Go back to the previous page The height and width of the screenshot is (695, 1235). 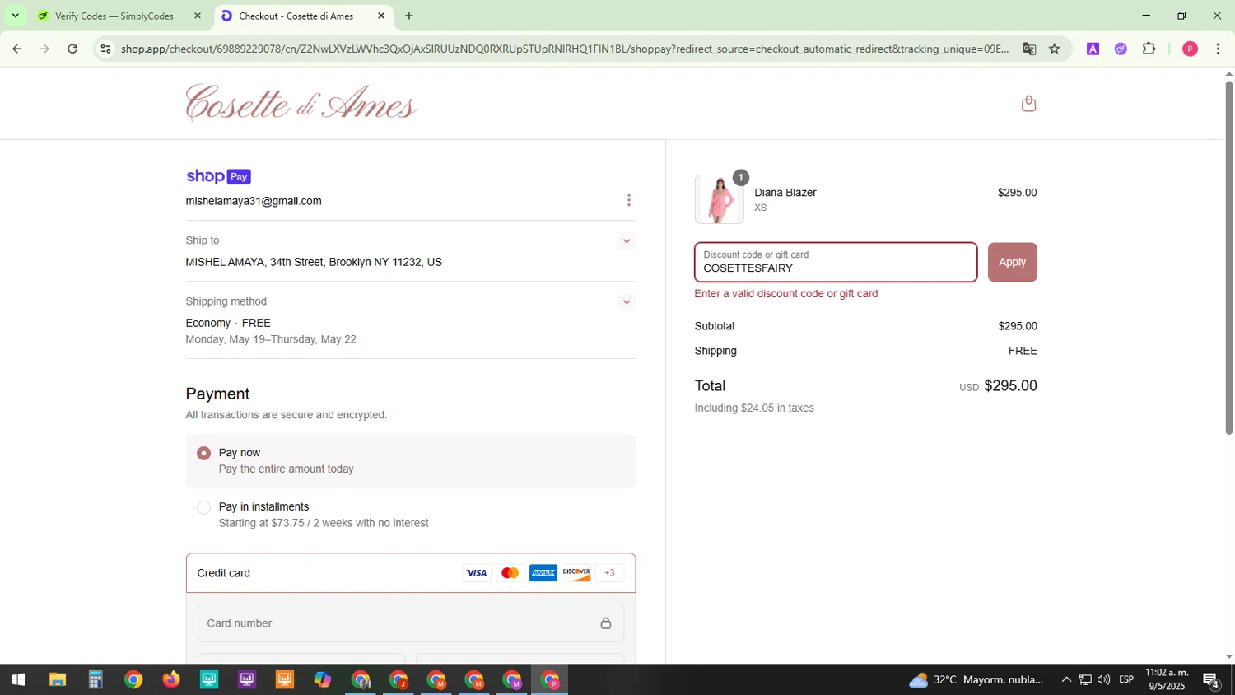pos(17,49)
